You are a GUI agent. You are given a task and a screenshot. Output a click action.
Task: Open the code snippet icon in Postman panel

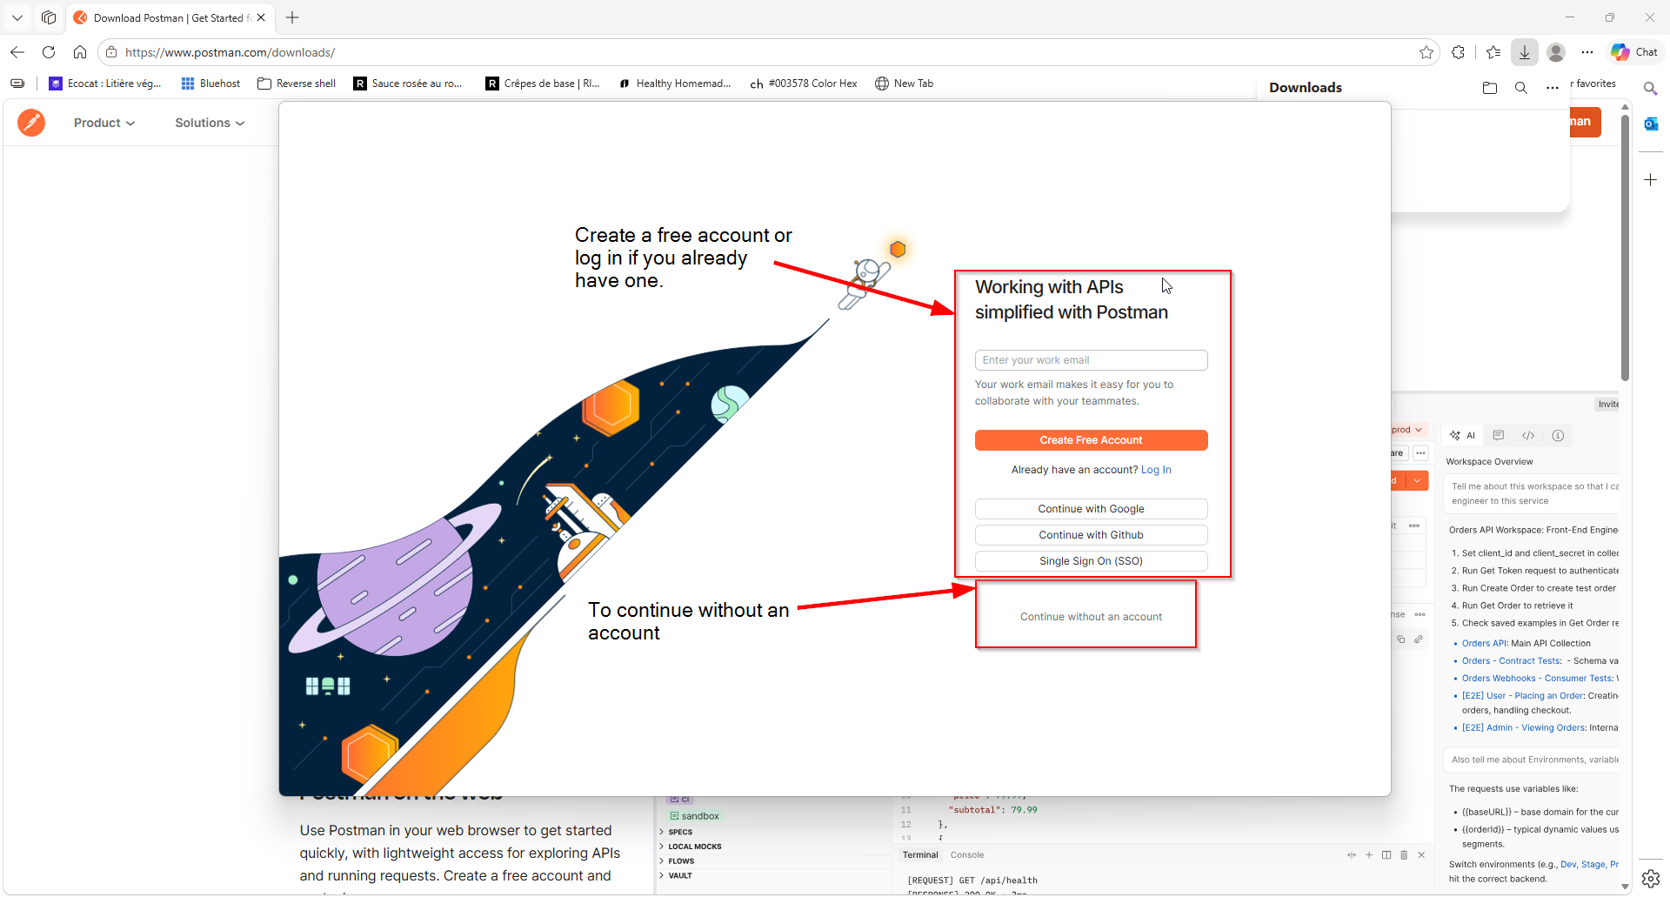coord(1528,435)
